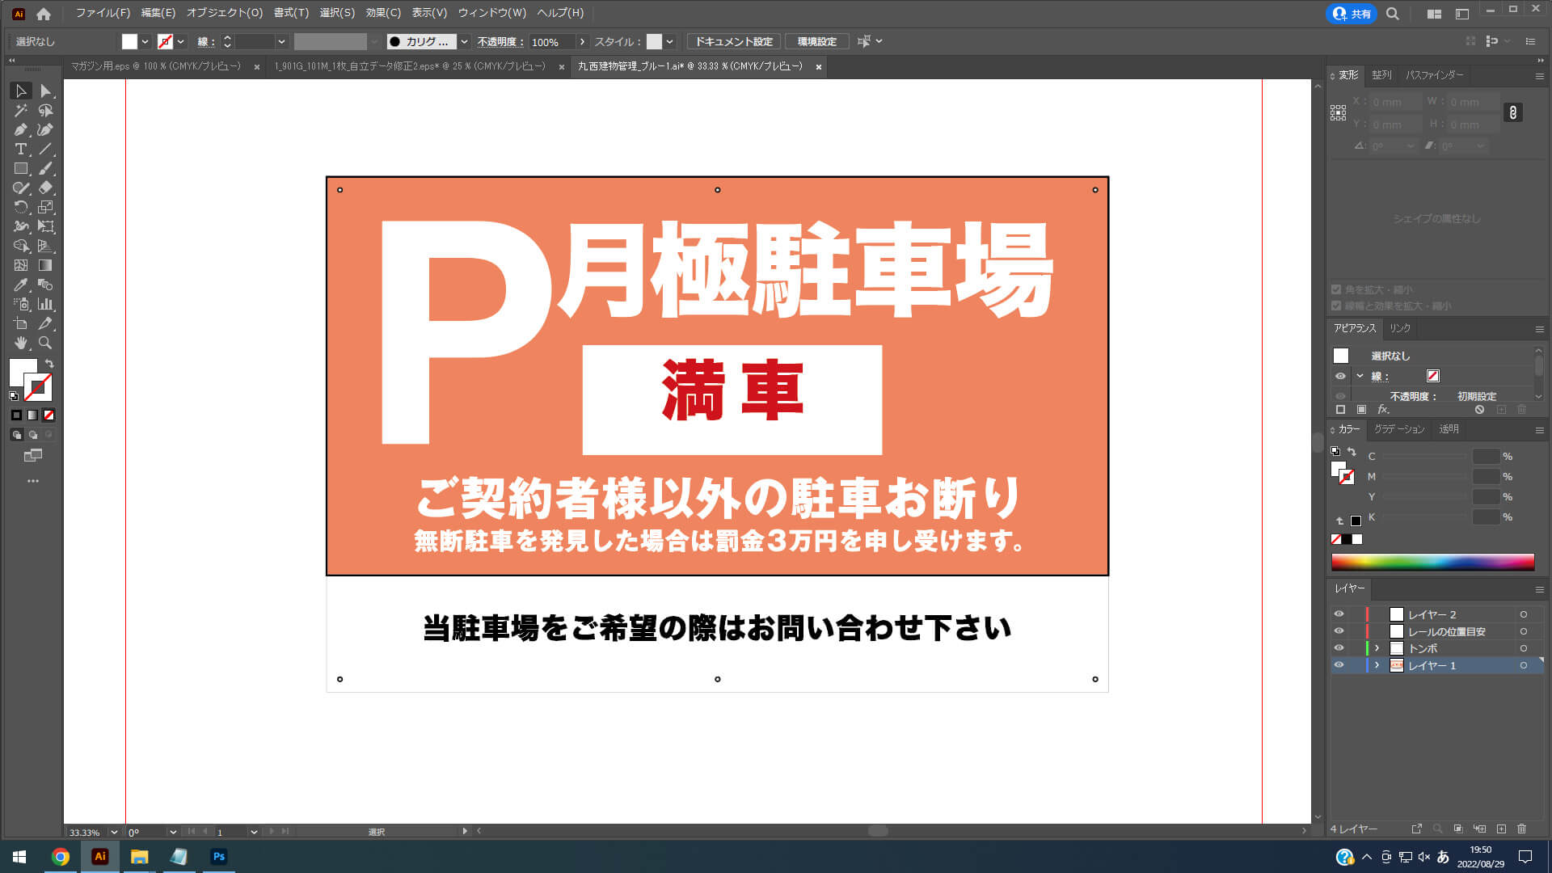This screenshot has width=1552, height=873.
Task: Expand the トンボ layer
Action: (1377, 648)
